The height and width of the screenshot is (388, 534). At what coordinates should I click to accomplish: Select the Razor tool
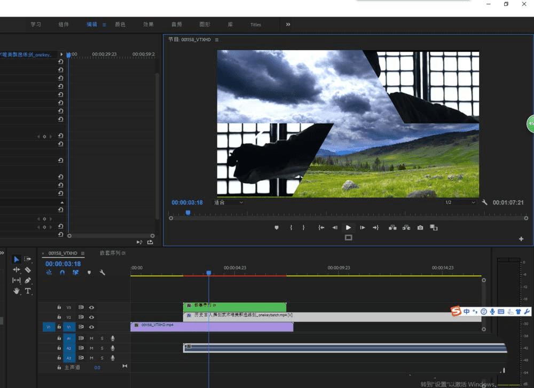point(28,270)
